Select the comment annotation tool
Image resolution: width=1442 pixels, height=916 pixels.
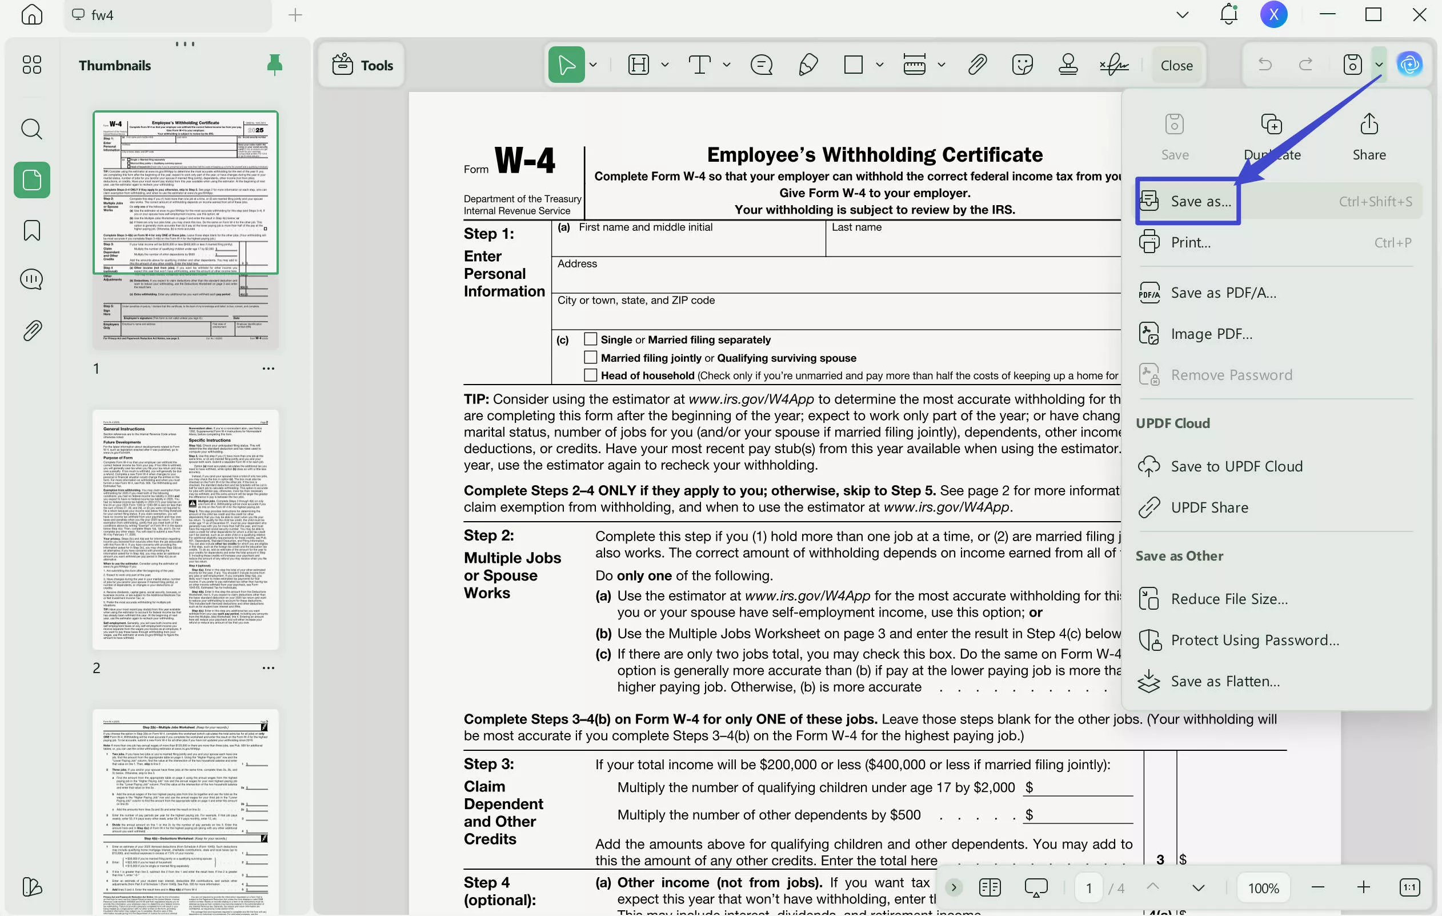(x=760, y=64)
